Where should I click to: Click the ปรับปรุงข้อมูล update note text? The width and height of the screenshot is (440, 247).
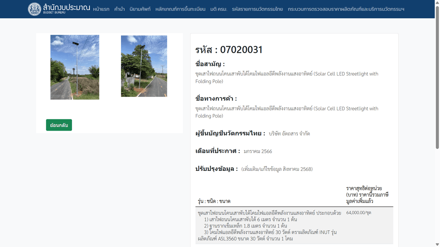pos(277,169)
